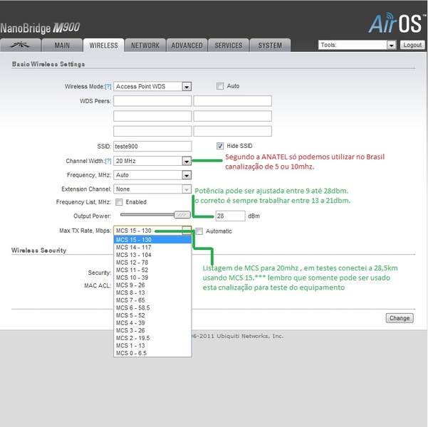Viewport: 428px width, 427px height.
Task: Select the WIRELESS tab
Action: (104, 46)
